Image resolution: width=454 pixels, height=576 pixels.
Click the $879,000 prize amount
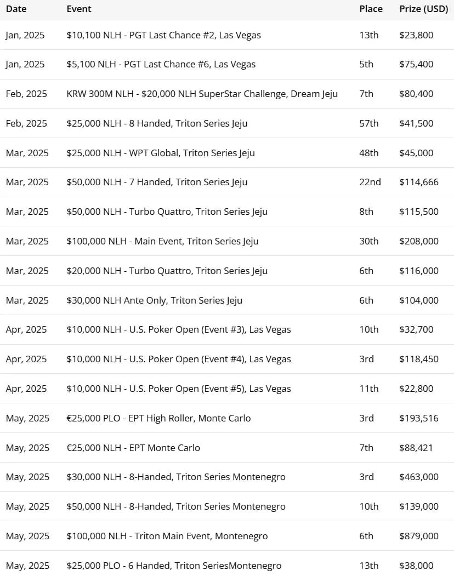pos(419,536)
